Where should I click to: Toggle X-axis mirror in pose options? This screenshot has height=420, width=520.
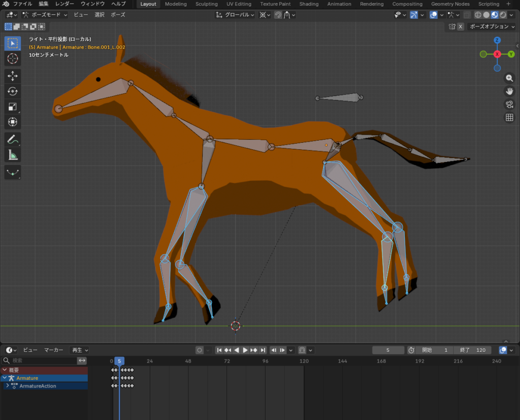(460, 26)
